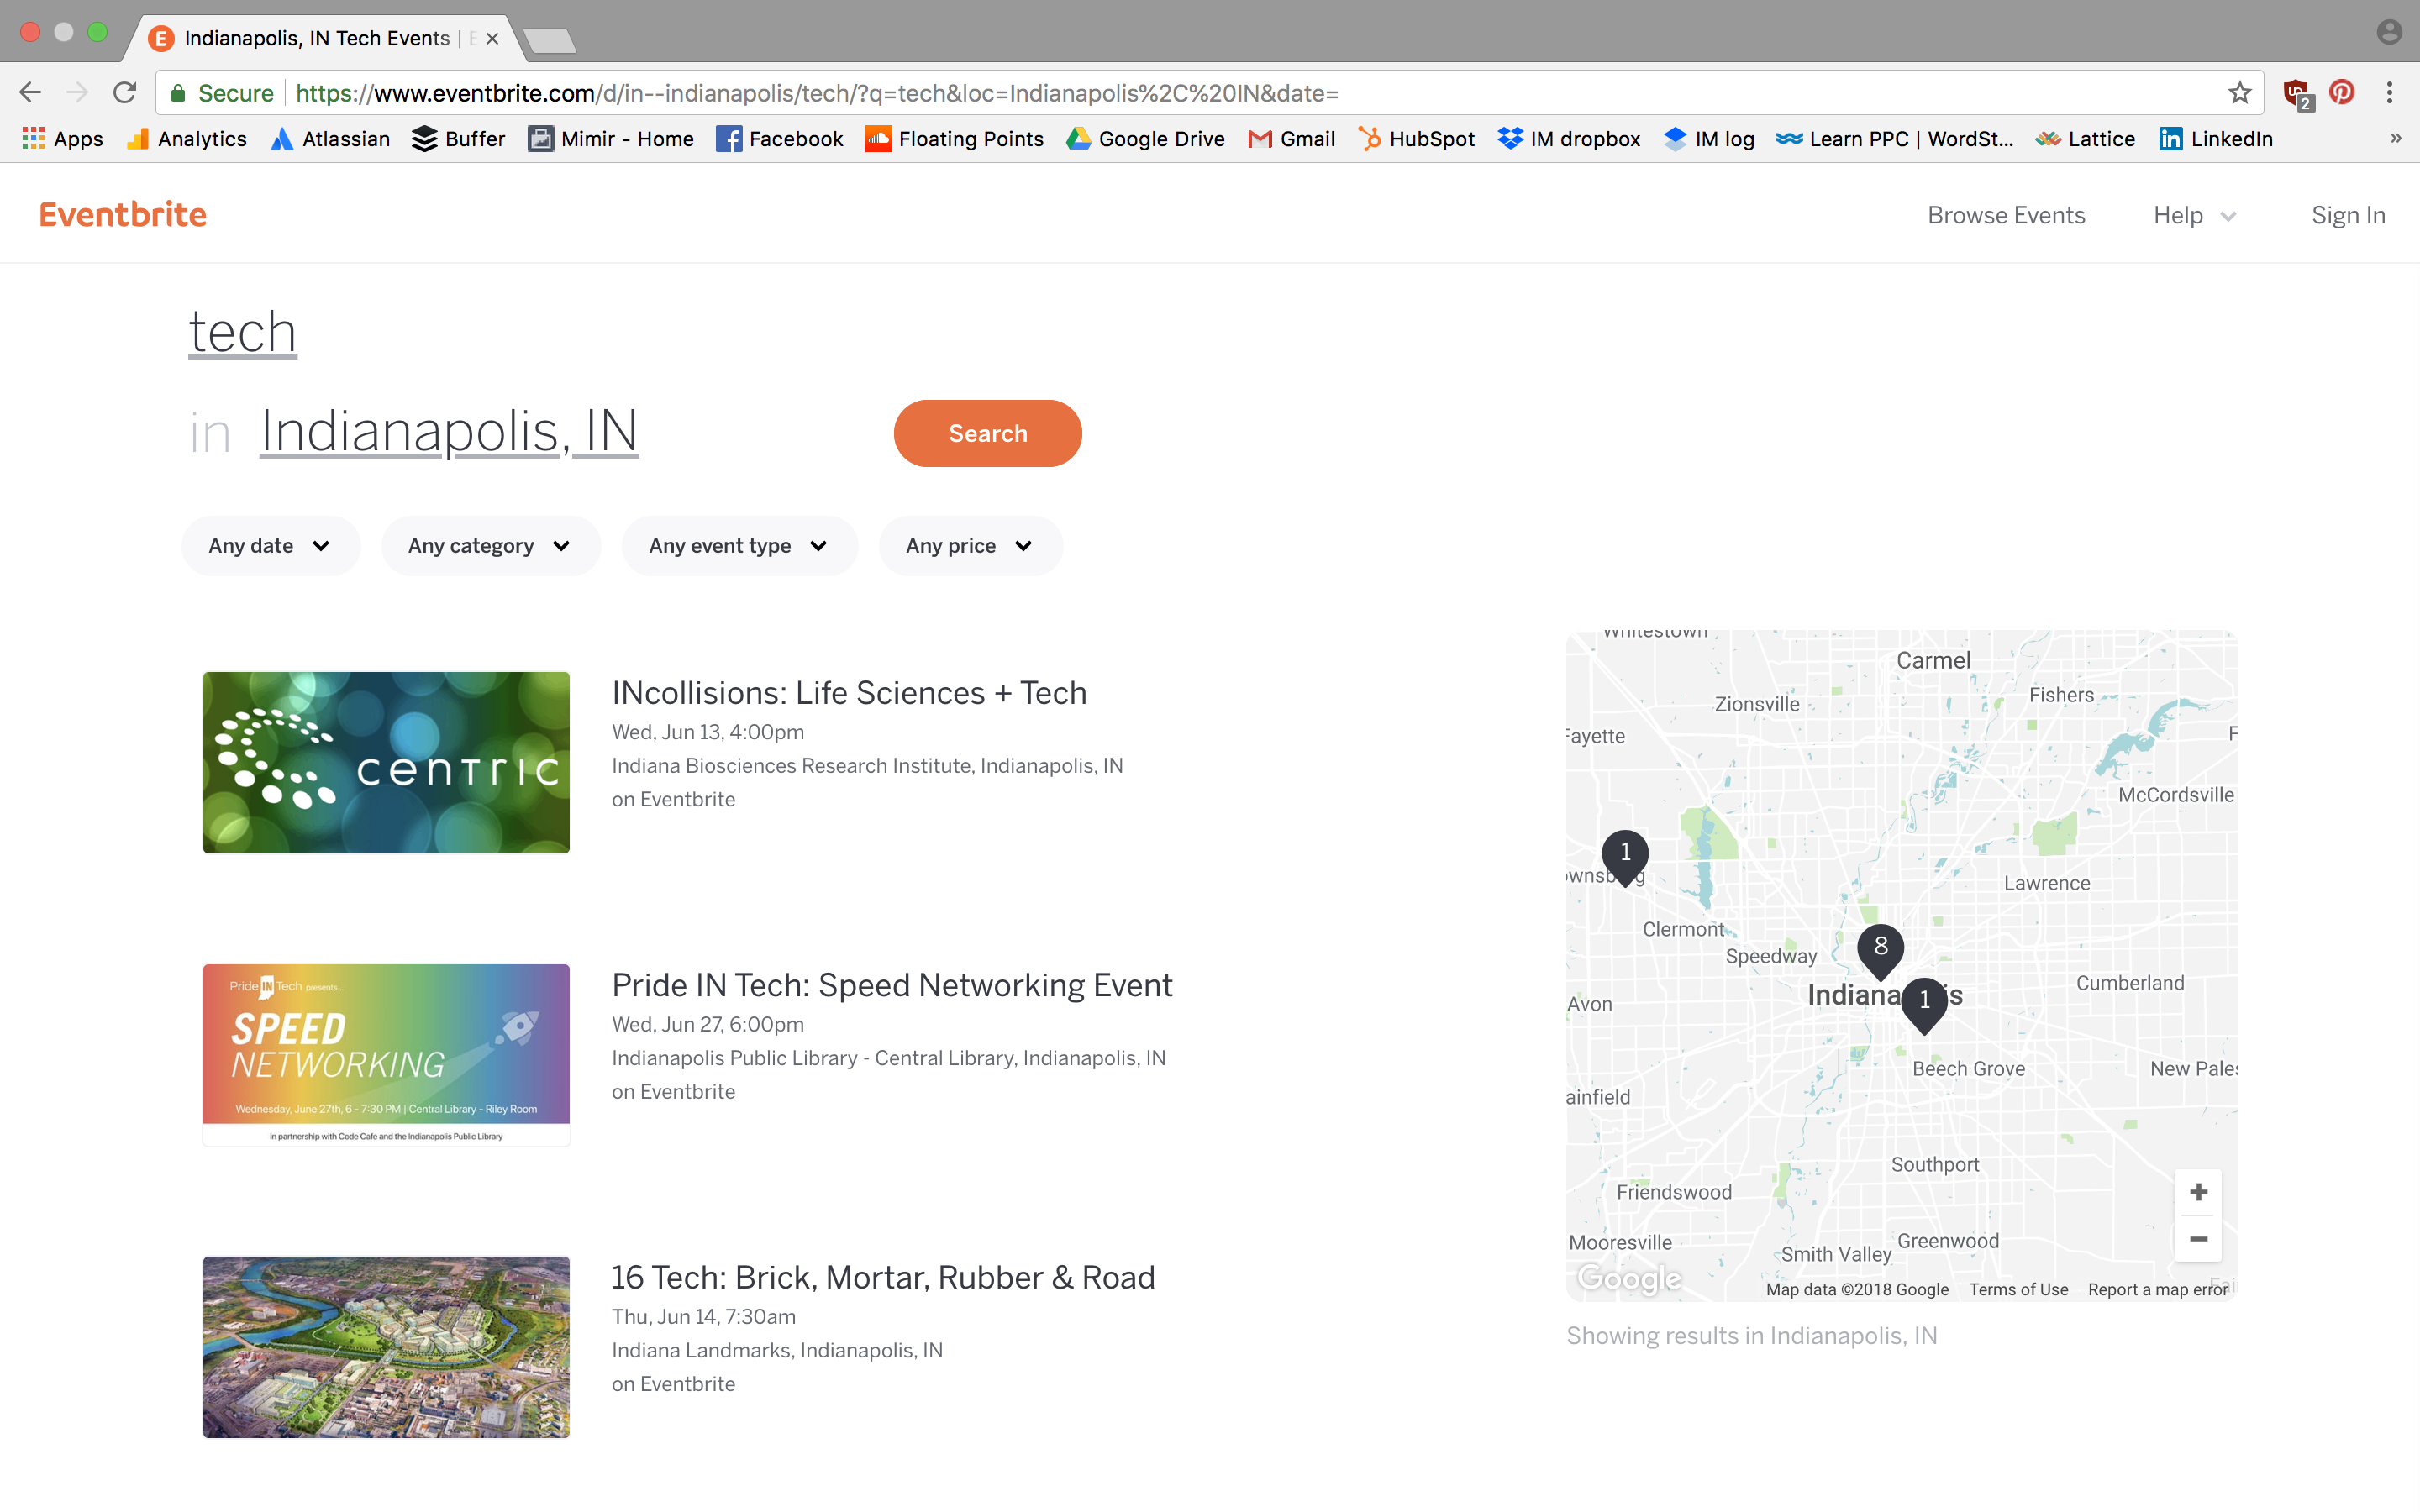
Task: Click Report a map error link
Action: 2158,1289
